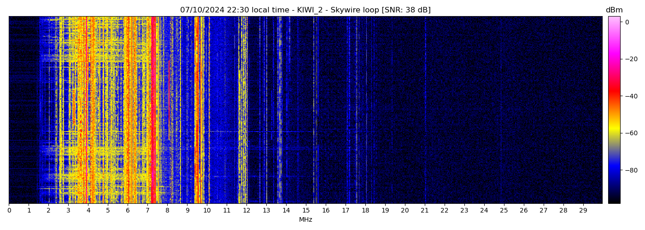Click the red signal band near 7.3 MHz

(153, 110)
